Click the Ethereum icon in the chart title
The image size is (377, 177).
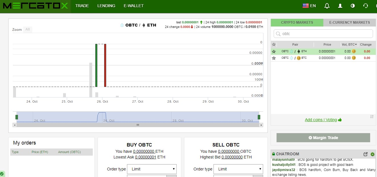tap(144, 25)
